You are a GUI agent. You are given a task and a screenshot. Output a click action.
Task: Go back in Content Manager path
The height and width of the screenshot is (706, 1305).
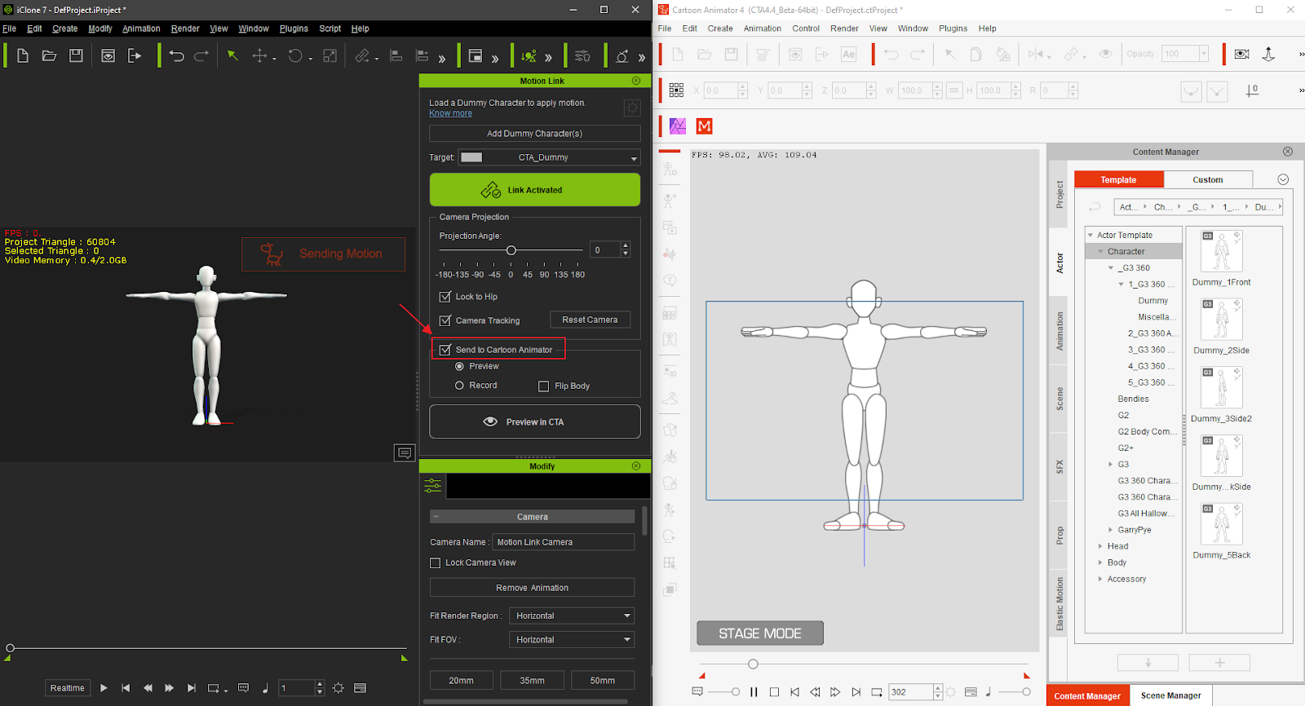(x=1095, y=207)
